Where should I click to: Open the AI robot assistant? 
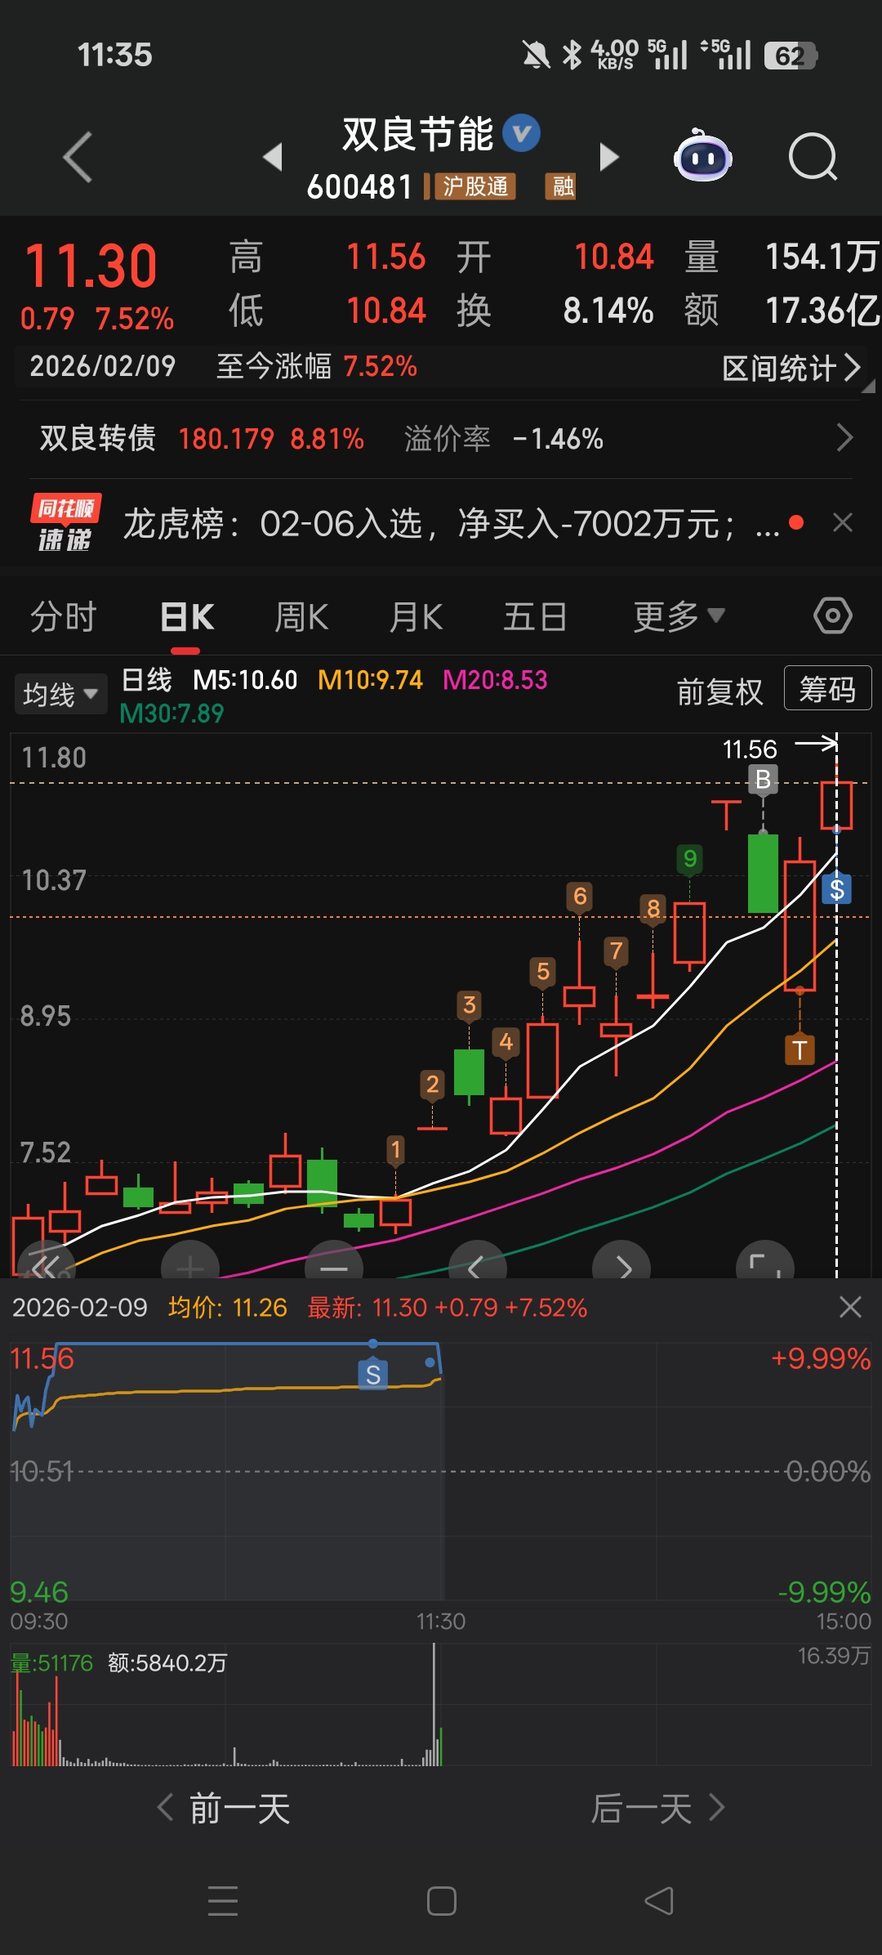pyautogui.click(x=702, y=155)
